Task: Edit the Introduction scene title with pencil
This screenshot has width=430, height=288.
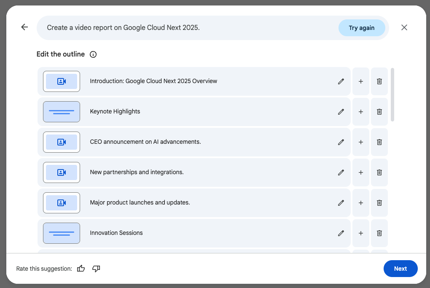Action: point(341,81)
